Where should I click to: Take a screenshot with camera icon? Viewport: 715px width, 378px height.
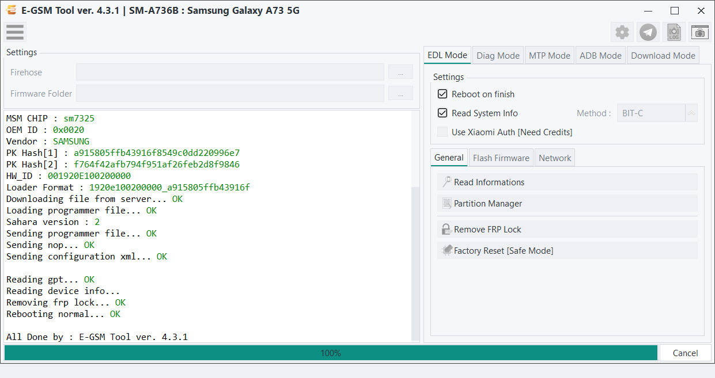click(699, 32)
